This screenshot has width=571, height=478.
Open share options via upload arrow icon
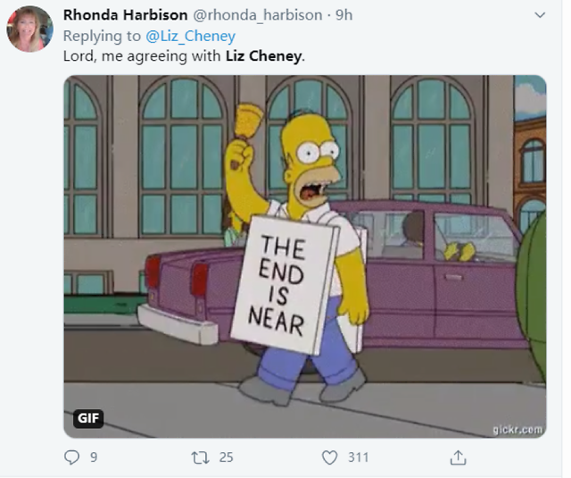[458, 457]
